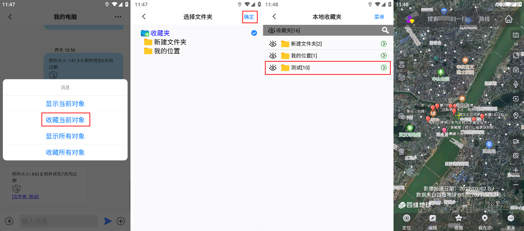This screenshot has height=231, width=524.
Task: Tap the voice input icon beside message box
Action: [9, 221]
